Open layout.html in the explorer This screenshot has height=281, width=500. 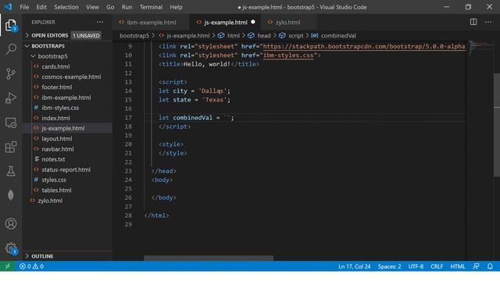[x=56, y=139]
